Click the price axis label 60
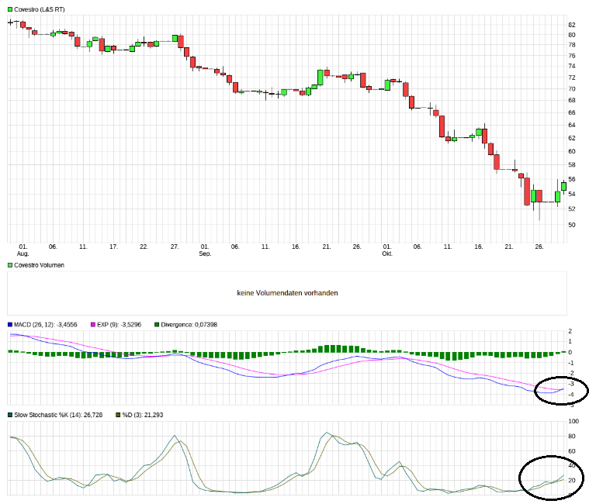589x504 pixels. (x=572, y=151)
